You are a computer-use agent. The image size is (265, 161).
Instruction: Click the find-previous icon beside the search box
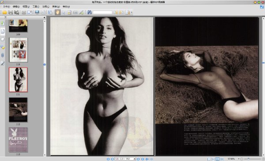point(116,12)
